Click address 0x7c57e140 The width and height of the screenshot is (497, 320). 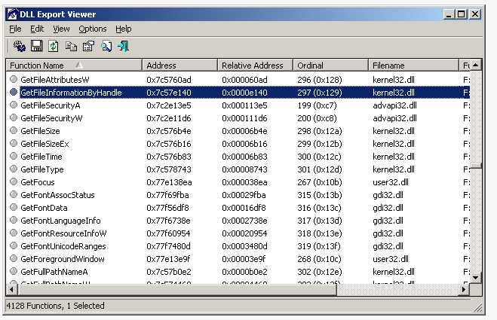[x=169, y=93]
